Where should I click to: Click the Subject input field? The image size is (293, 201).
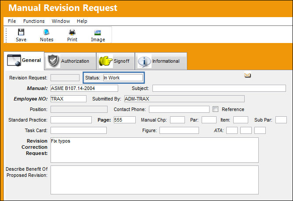tap(219, 88)
